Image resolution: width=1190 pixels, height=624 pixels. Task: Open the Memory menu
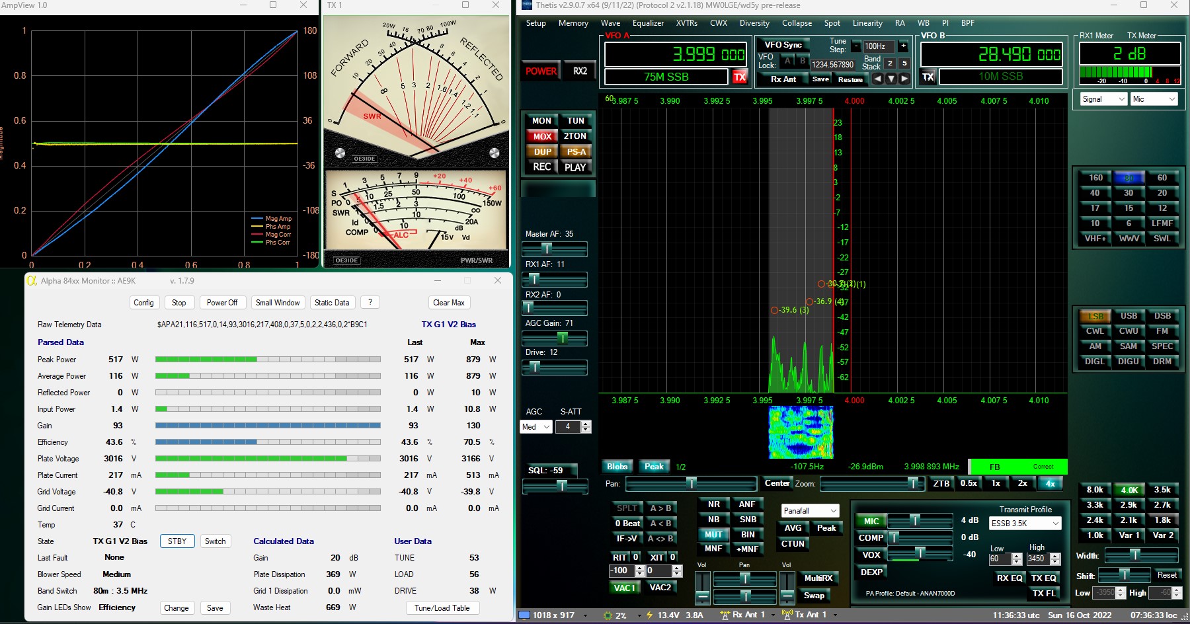coord(573,23)
